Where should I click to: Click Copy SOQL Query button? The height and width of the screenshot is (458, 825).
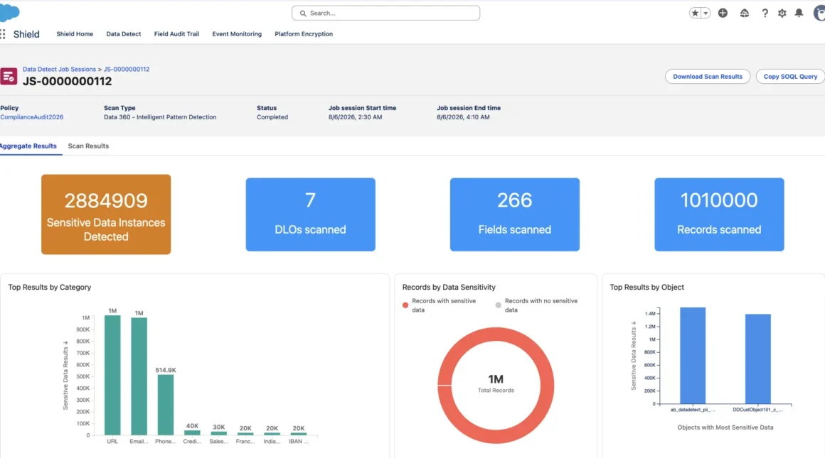pyautogui.click(x=790, y=77)
